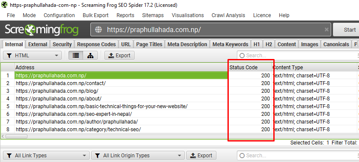Open the Licence menu
Image resolution: width=359 pixels, height=162 pixels.
262,15
